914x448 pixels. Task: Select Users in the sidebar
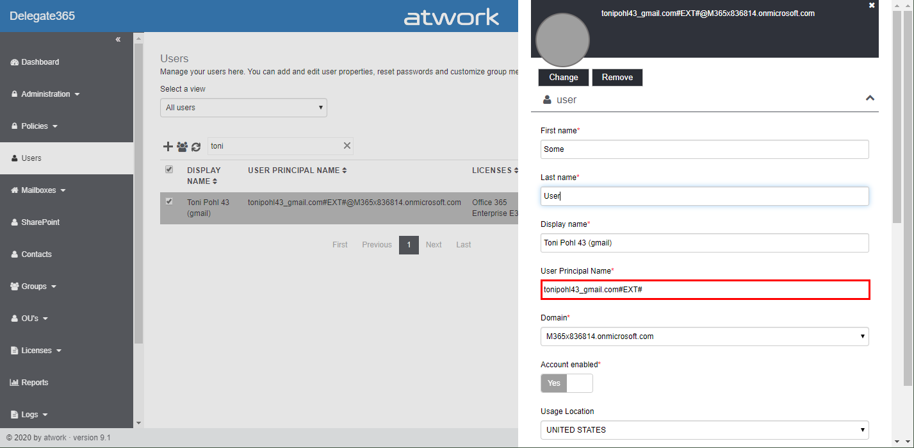tap(67, 158)
